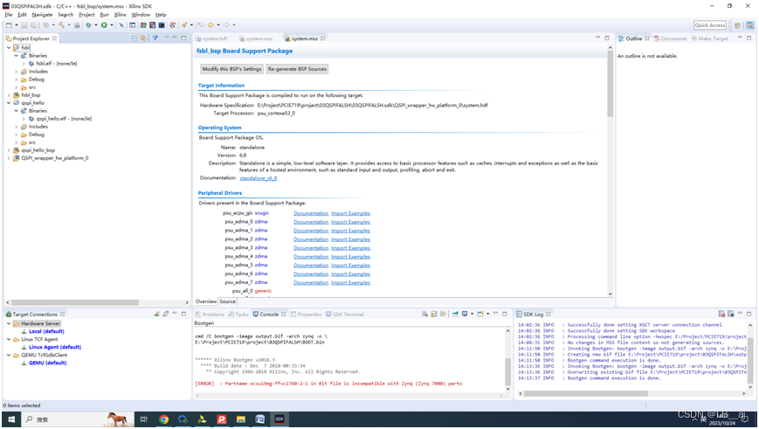Click the Debug bug icon in toolbar

click(88, 25)
